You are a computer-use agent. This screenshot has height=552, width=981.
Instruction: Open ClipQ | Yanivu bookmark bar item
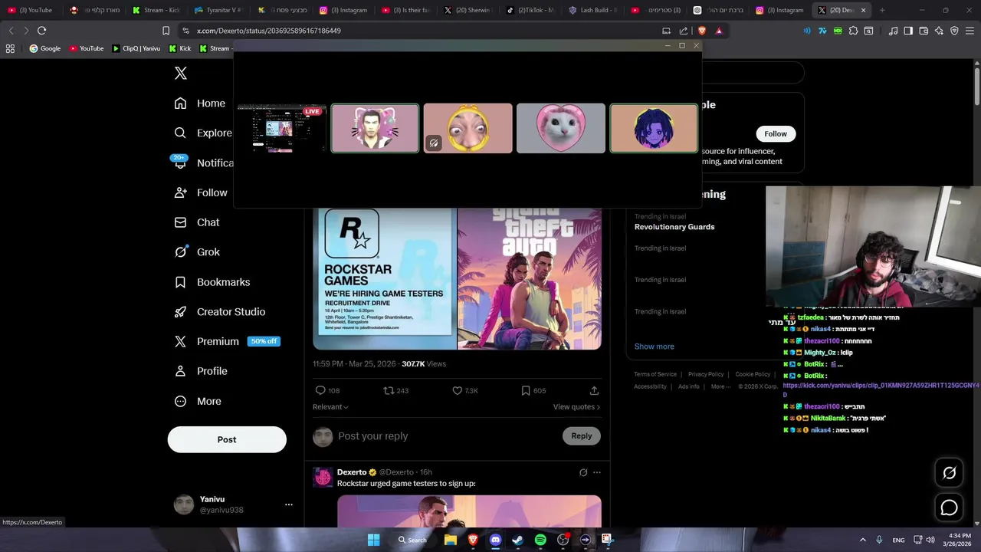[x=136, y=48]
